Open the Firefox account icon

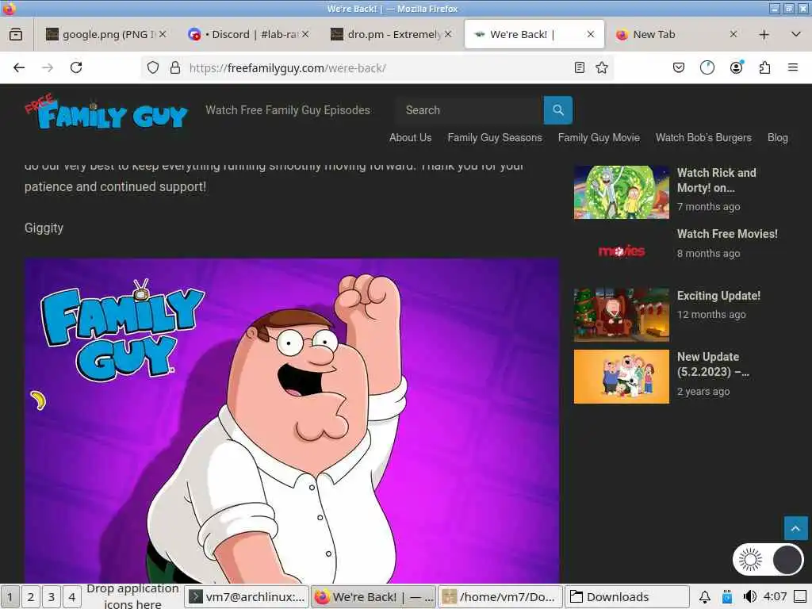[736, 68]
